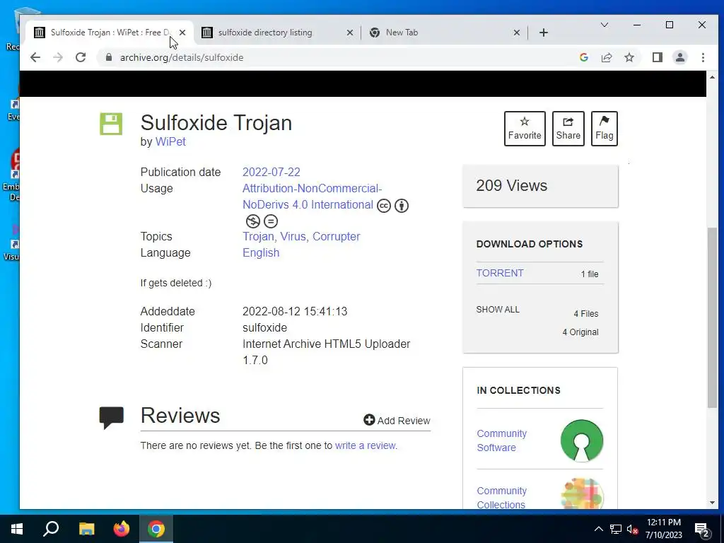Open the Community Collections link
724x543 pixels.
point(501,498)
